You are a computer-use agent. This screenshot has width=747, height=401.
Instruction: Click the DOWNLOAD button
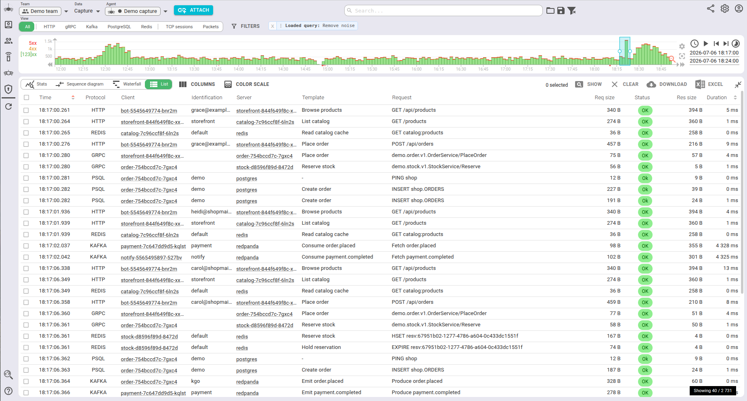[667, 84]
